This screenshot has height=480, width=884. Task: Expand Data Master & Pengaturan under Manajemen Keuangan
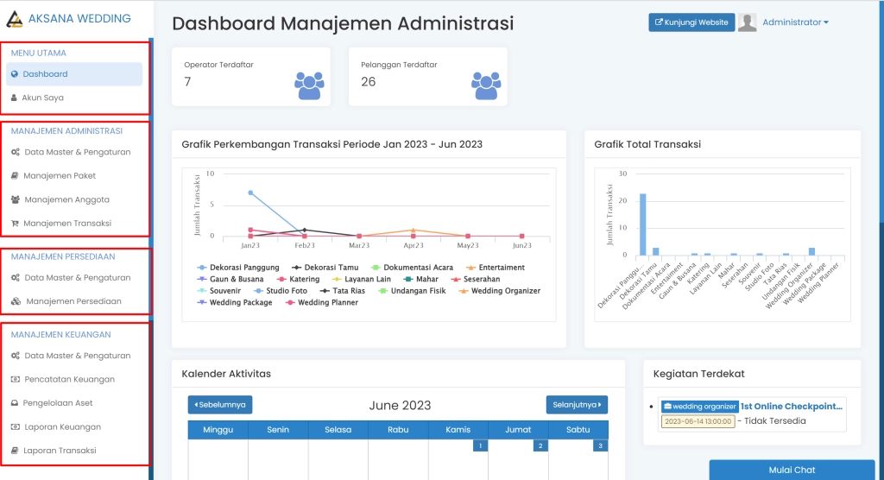77,356
